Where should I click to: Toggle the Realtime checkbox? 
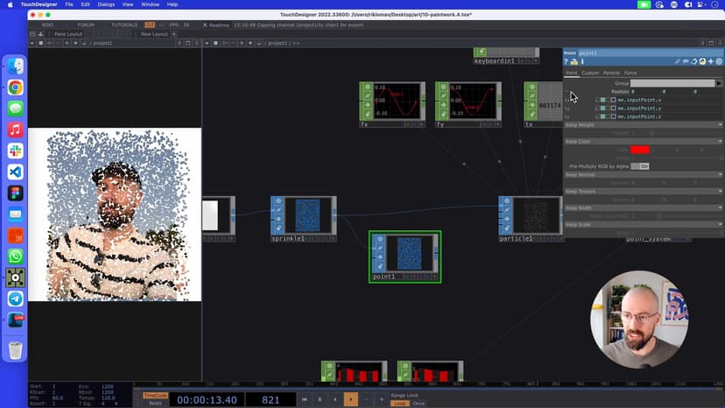tap(205, 25)
